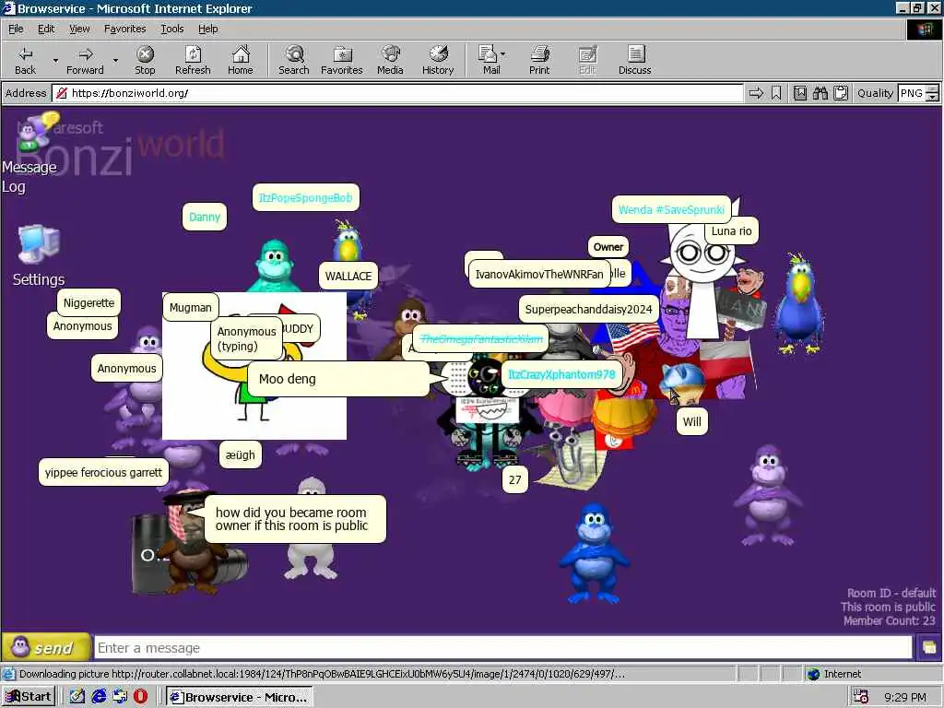
Task: Refresh the current page
Action: 193,60
